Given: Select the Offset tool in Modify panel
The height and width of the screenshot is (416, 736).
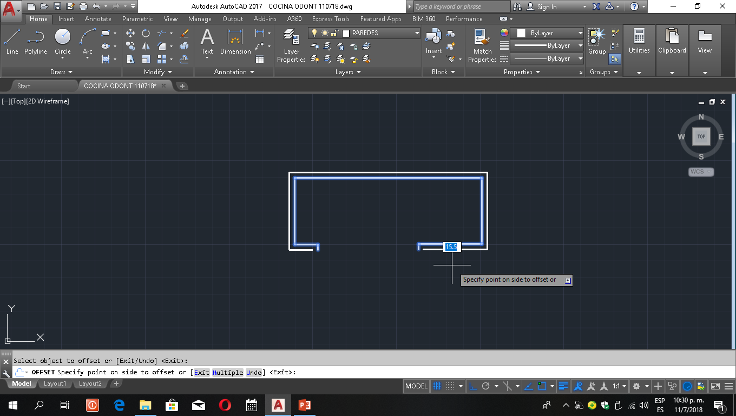Looking at the screenshot, I should (x=184, y=59).
